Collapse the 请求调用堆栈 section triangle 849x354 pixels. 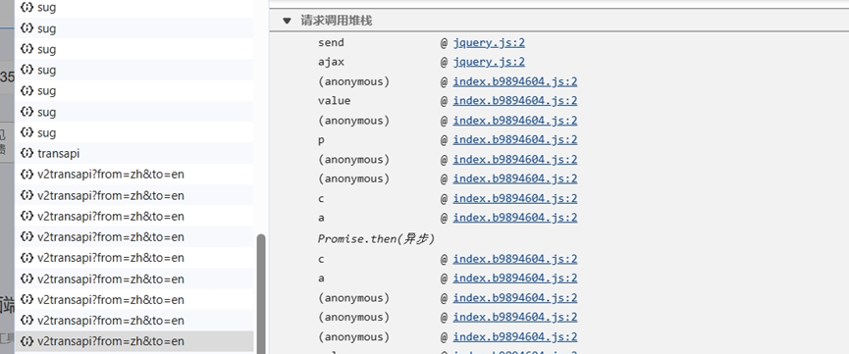287,22
